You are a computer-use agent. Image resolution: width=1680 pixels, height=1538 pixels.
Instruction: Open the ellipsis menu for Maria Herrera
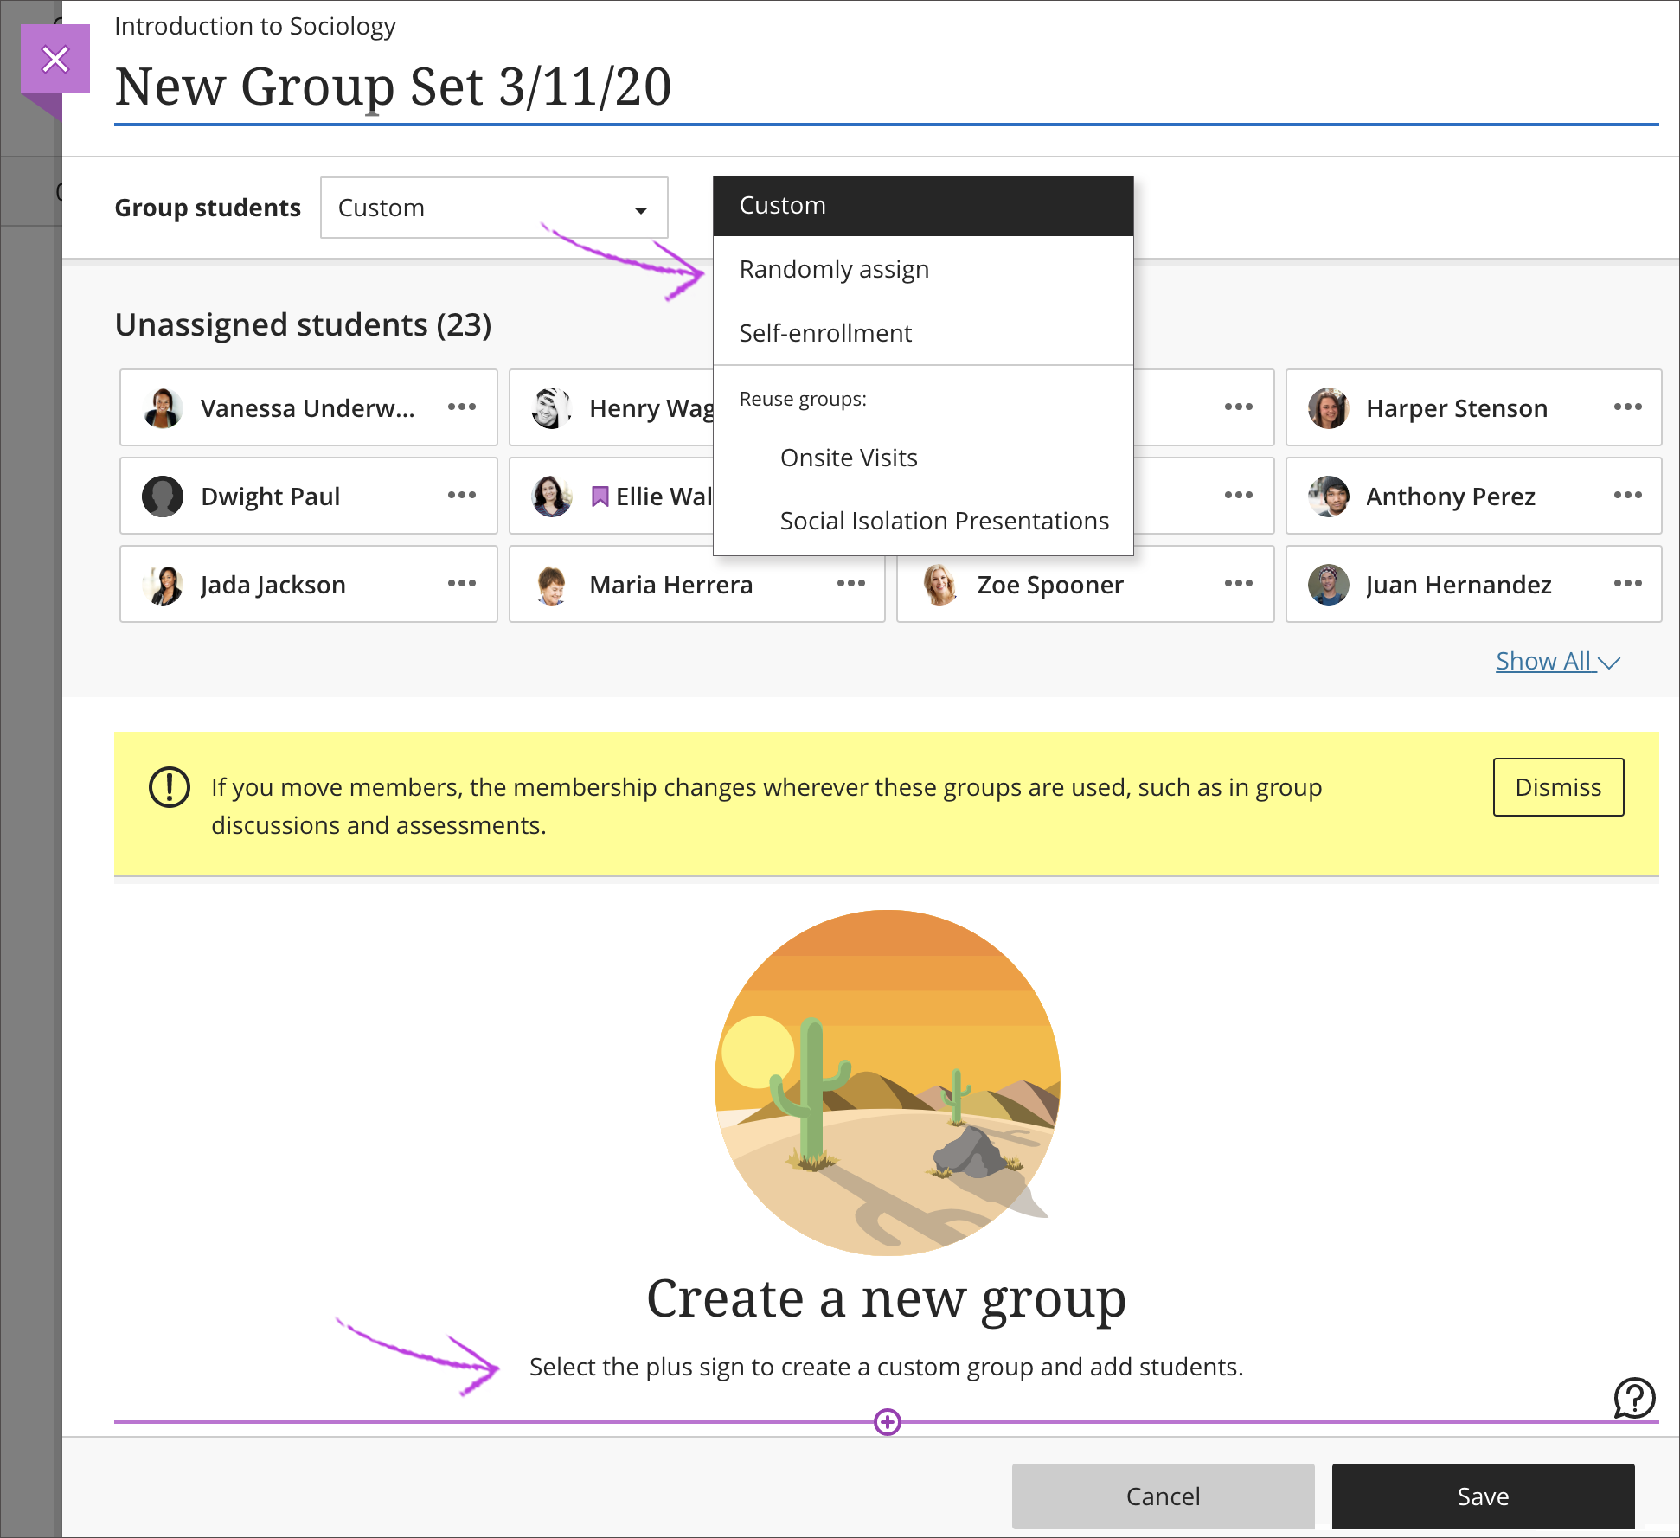[850, 584]
